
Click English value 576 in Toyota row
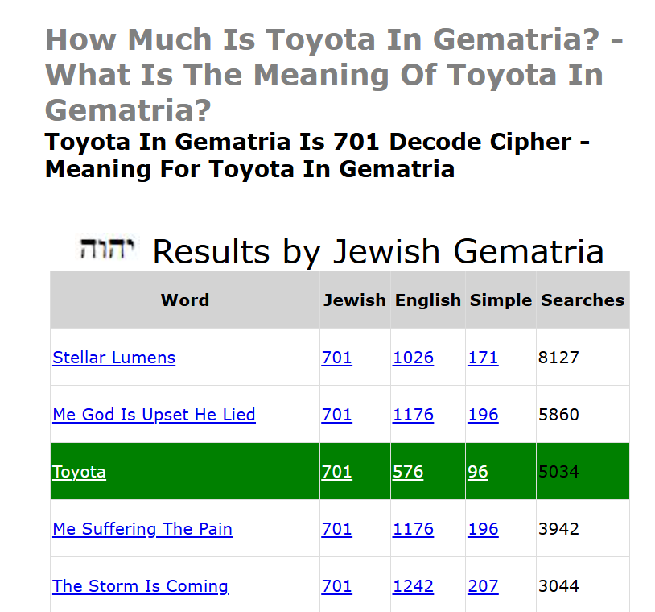tap(408, 472)
